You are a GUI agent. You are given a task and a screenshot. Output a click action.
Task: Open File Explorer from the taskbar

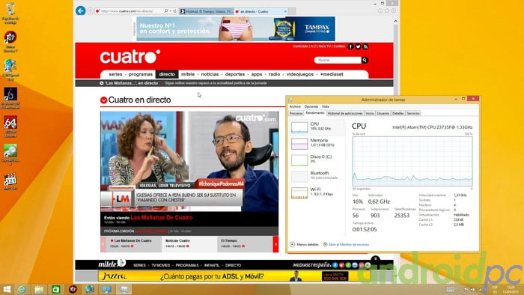pos(39,289)
